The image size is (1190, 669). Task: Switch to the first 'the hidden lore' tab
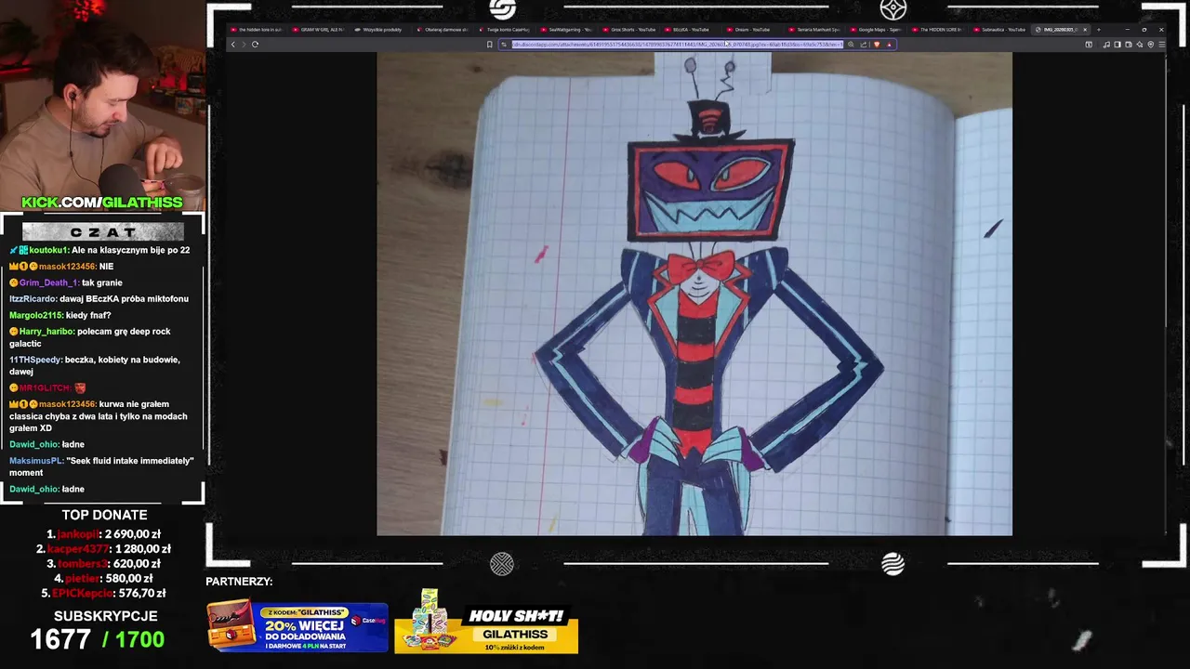(258, 30)
